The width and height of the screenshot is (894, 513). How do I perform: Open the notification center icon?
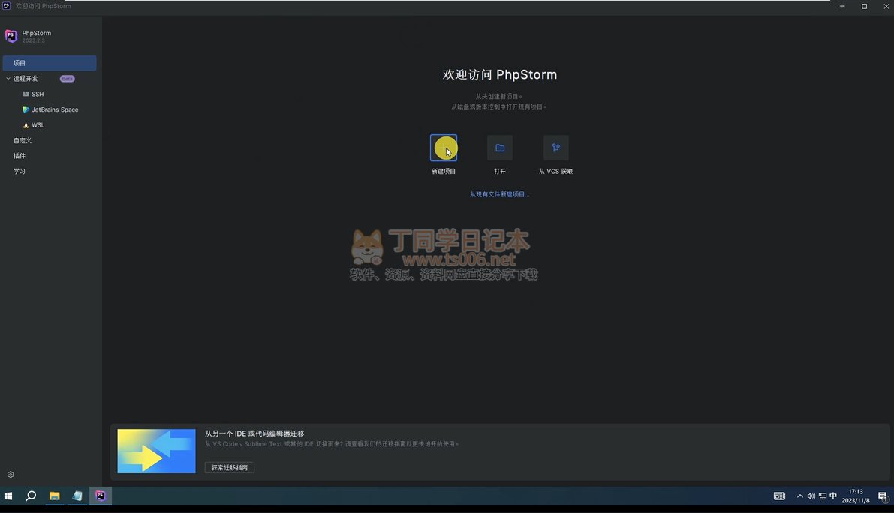(883, 496)
